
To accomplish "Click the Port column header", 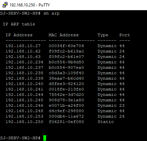I will (125, 35).
